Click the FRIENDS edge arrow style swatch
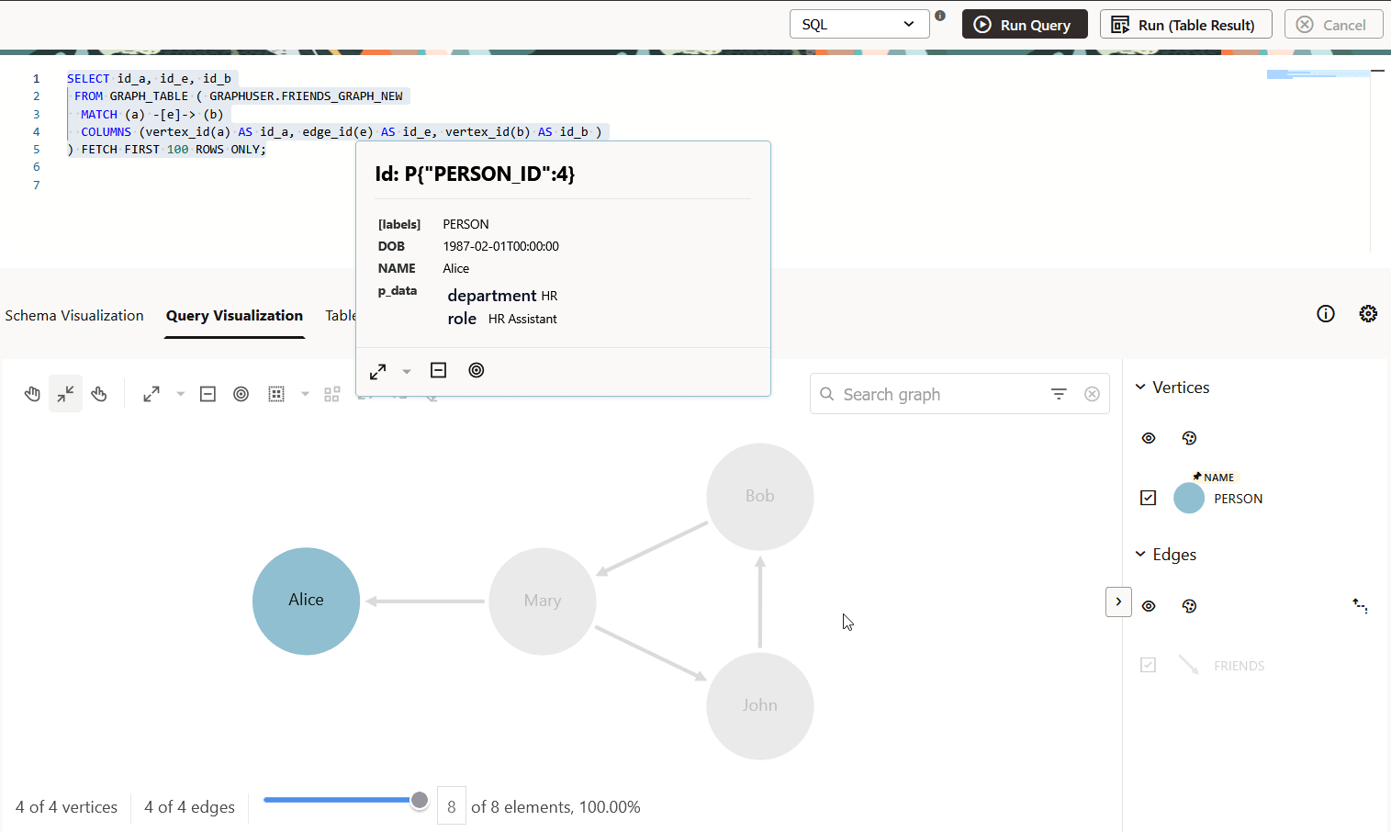The width and height of the screenshot is (1391, 832). pos(1189,665)
